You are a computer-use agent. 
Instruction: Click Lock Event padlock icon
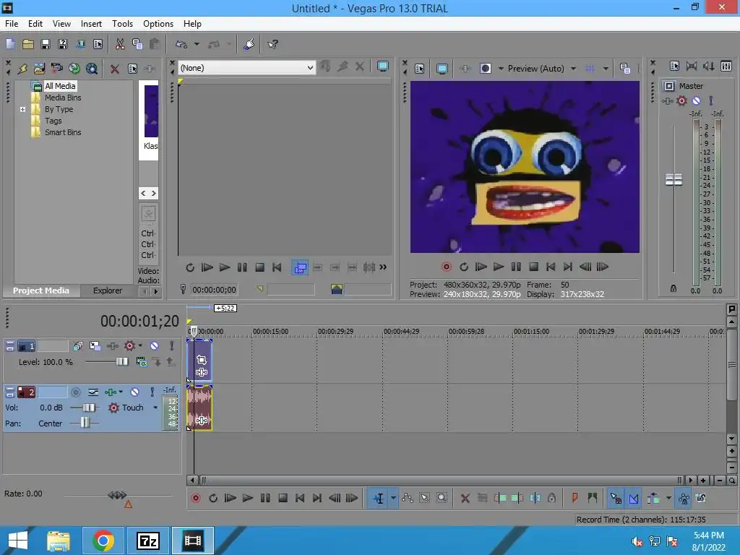coord(551,499)
